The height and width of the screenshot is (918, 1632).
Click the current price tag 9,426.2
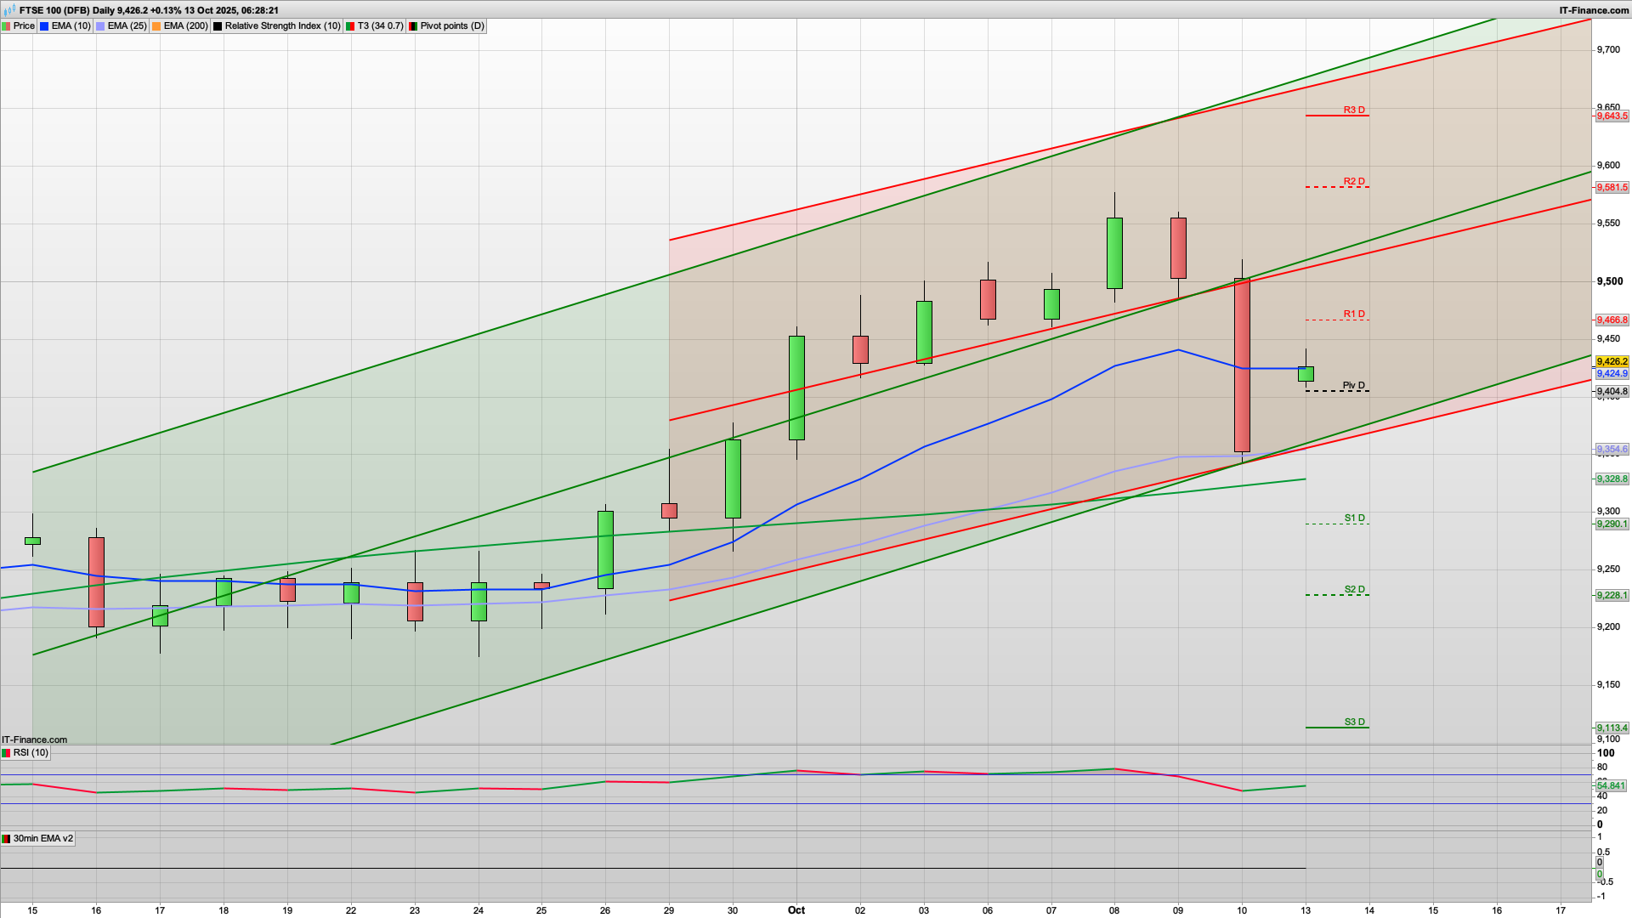pyautogui.click(x=1612, y=361)
